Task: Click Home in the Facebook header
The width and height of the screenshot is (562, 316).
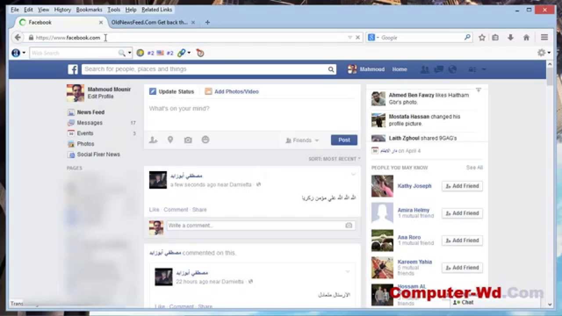Action: coord(400,69)
